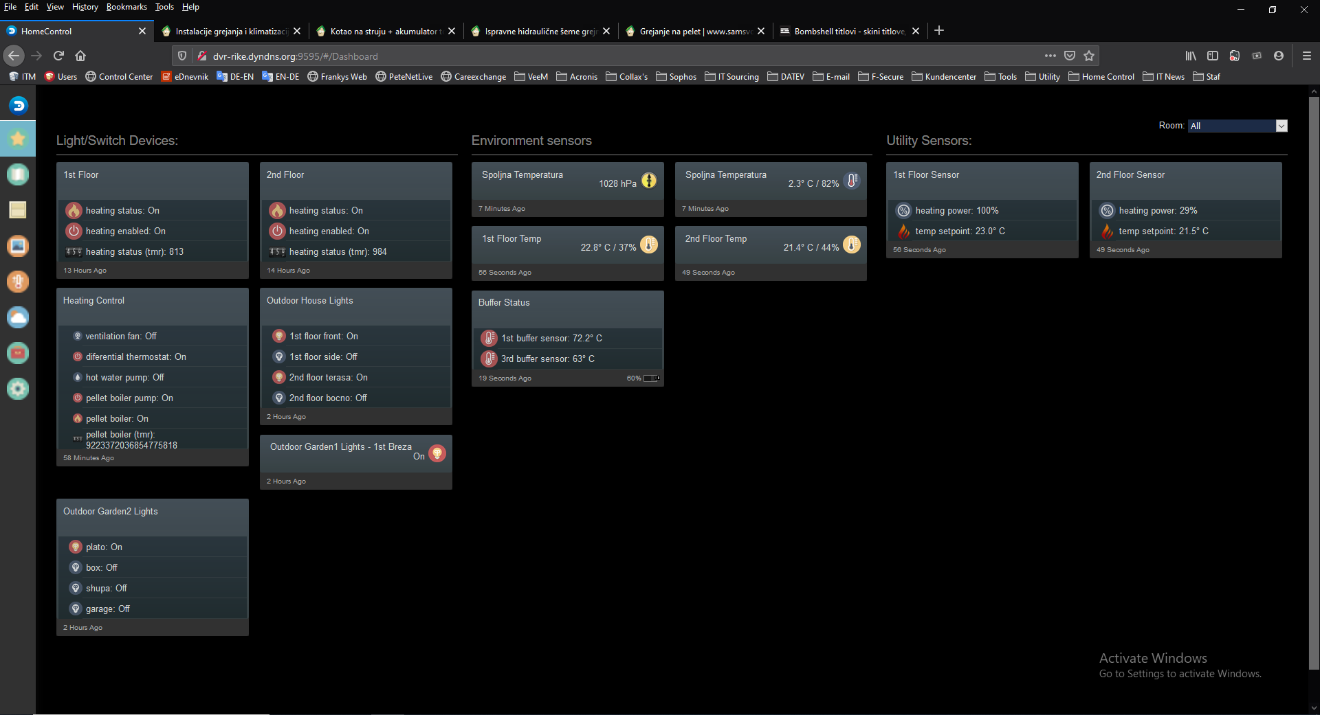Save page to Pocket icon
Screen dimensions: 1320x715
1069,56
